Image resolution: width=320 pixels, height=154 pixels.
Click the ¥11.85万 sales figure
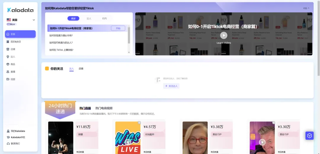pos(84,127)
